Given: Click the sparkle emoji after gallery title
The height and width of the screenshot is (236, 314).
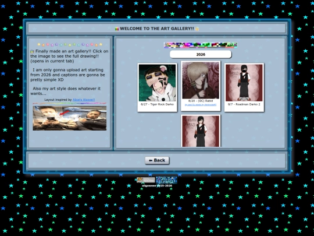Looking at the screenshot, I should 197,29.
